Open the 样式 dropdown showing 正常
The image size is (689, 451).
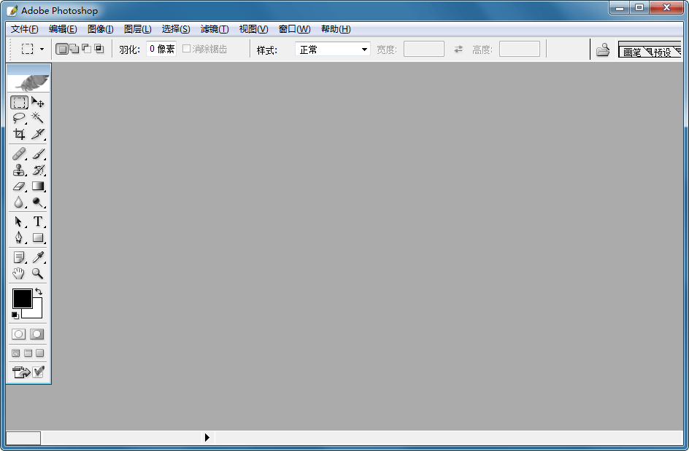tap(331, 49)
